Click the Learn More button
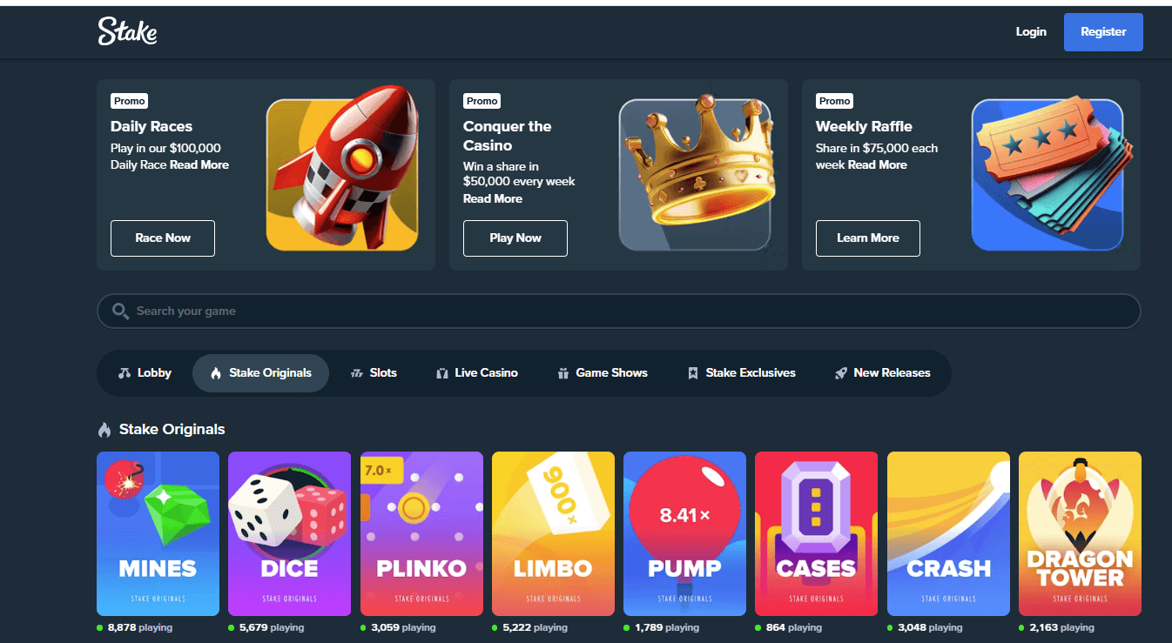The height and width of the screenshot is (643, 1172). [x=868, y=238]
